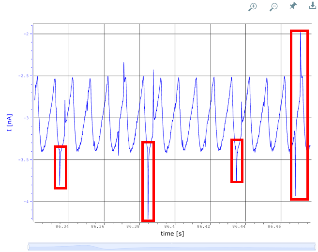
Task: Click the y-axis tick label -3.5
Action: point(24,160)
